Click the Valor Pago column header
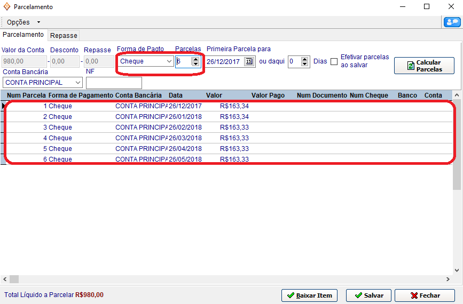This screenshot has width=463, height=304. coord(268,95)
